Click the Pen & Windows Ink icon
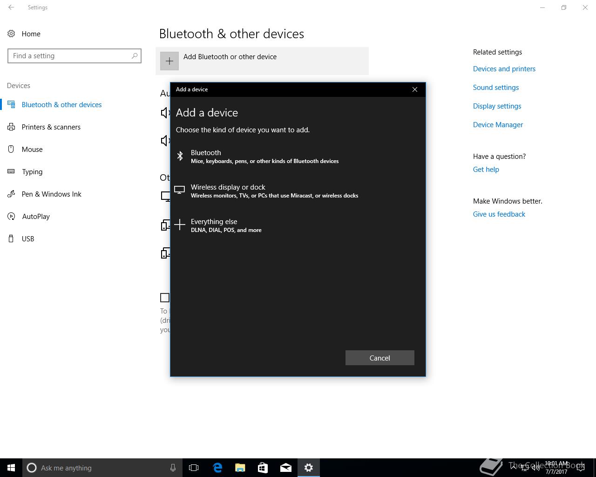 (x=11, y=194)
